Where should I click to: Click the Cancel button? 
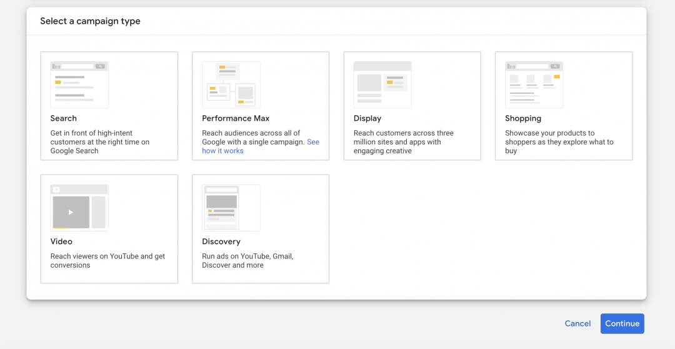(577, 323)
